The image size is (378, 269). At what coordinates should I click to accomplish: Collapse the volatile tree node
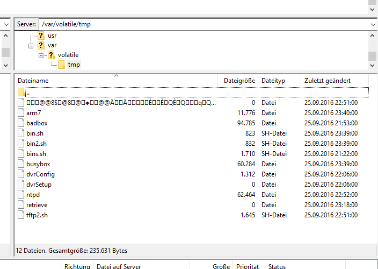click(x=41, y=55)
